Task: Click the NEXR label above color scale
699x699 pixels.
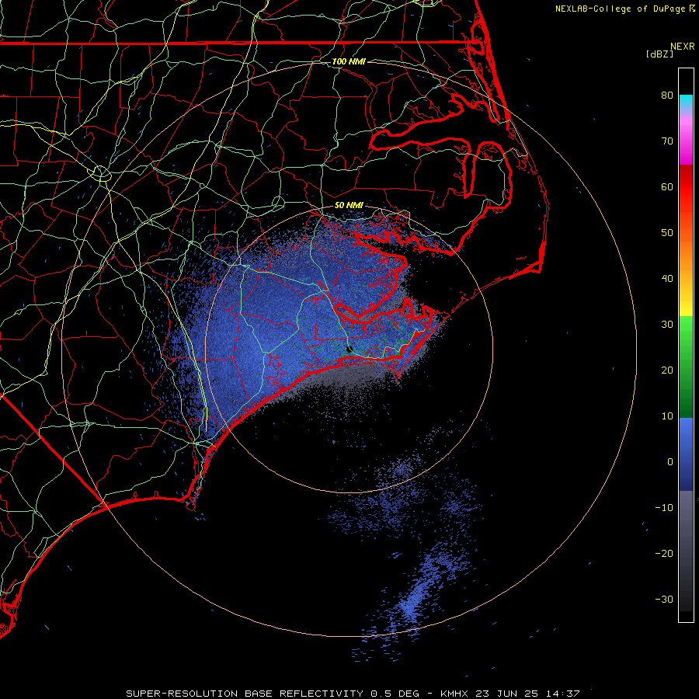Action: tap(683, 47)
